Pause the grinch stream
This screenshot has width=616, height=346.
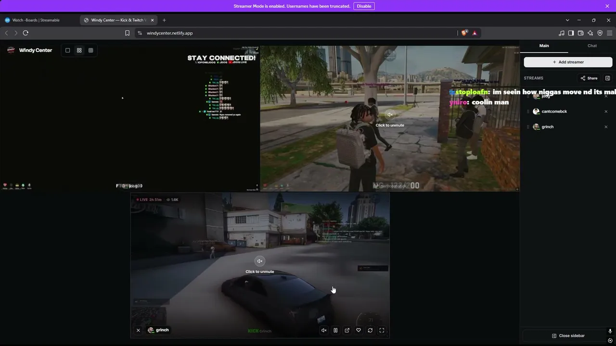coord(335,331)
